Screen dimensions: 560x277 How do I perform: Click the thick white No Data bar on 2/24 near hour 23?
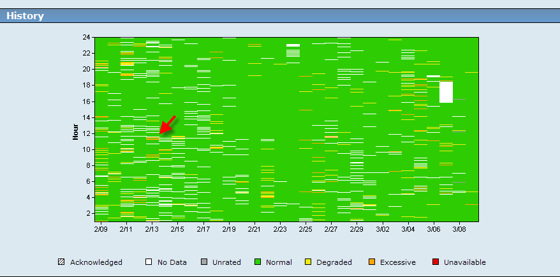pos(293,45)
